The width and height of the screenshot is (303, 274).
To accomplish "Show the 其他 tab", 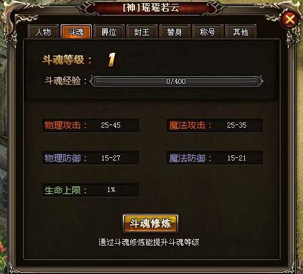I will (x=240, y=32).
